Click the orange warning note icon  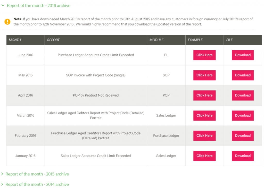[7, 22]
